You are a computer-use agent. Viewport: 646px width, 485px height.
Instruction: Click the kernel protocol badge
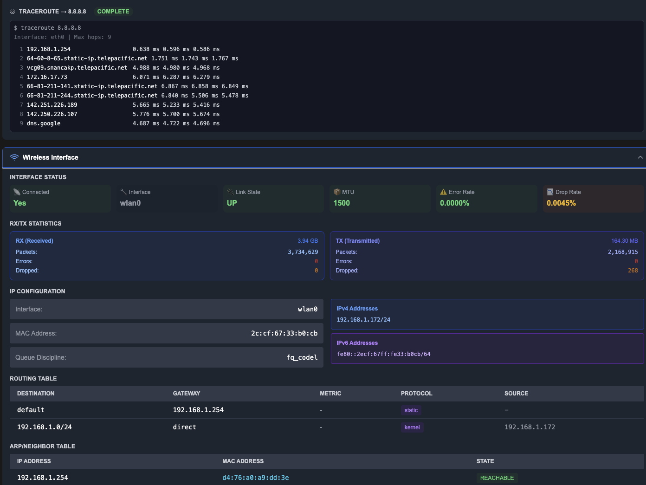coord(412,427)
